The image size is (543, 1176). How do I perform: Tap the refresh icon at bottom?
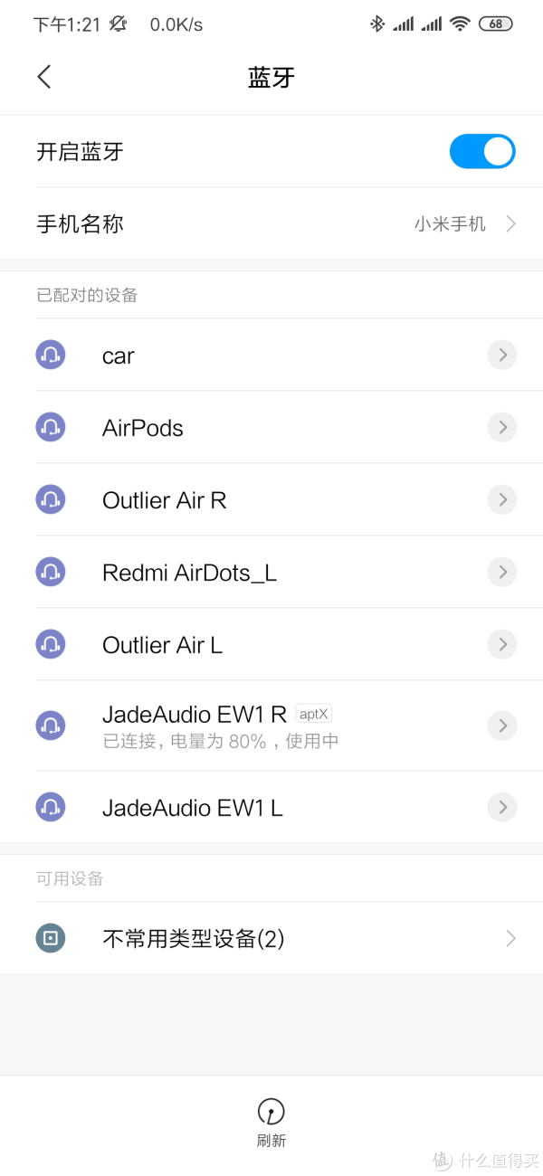[x=271, y=1111]
